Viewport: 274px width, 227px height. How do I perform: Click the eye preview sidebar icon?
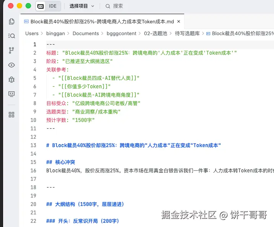point(11,65)
